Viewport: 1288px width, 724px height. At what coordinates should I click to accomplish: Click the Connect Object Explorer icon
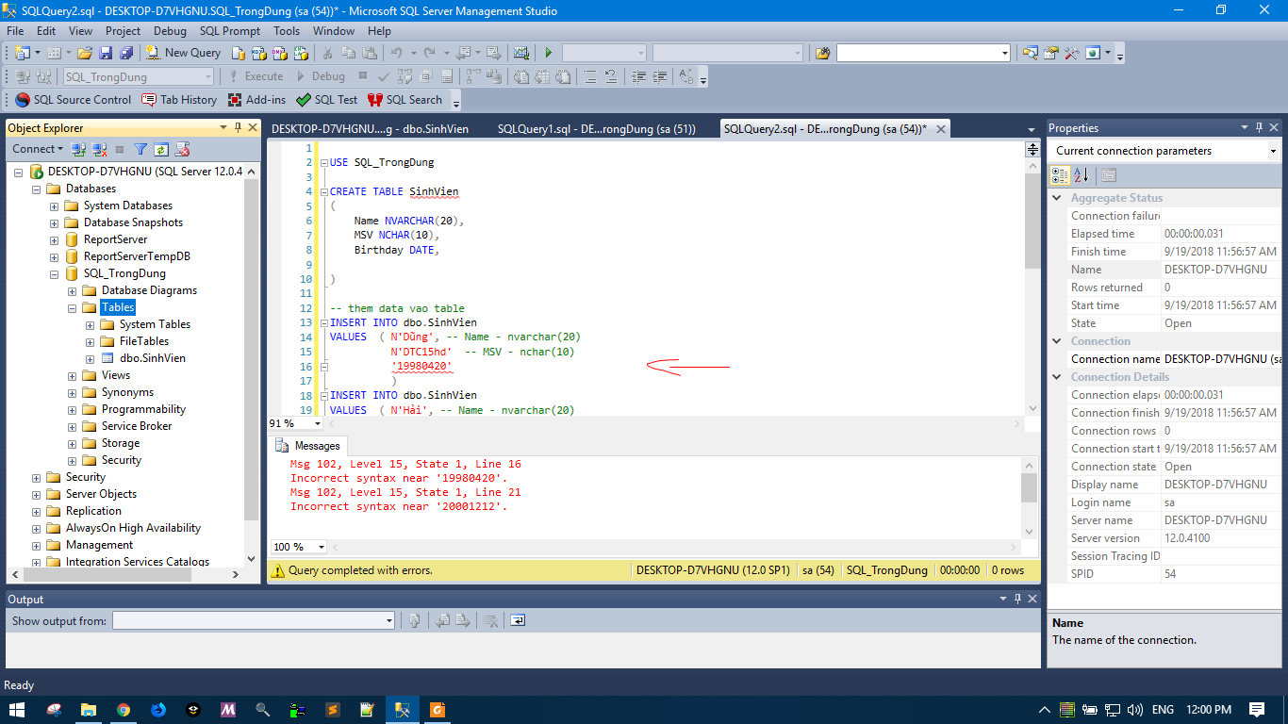(x=78, y=149)
